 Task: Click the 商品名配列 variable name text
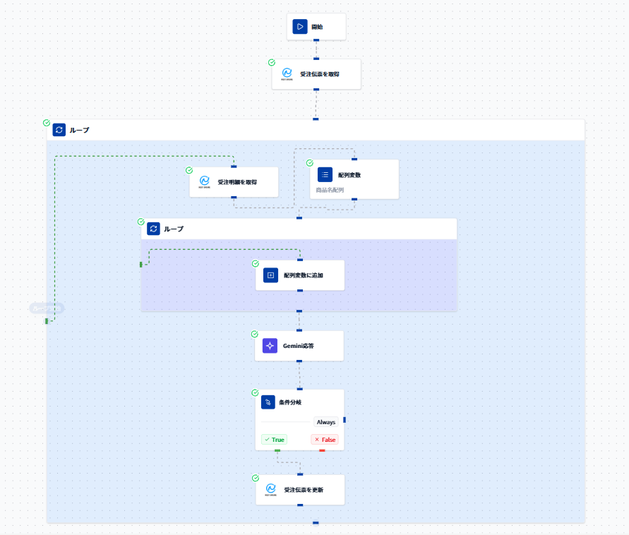(x=330, y=190)
